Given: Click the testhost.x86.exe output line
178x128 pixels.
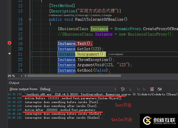Looking at the screenshot, I should tap(101, 95).
